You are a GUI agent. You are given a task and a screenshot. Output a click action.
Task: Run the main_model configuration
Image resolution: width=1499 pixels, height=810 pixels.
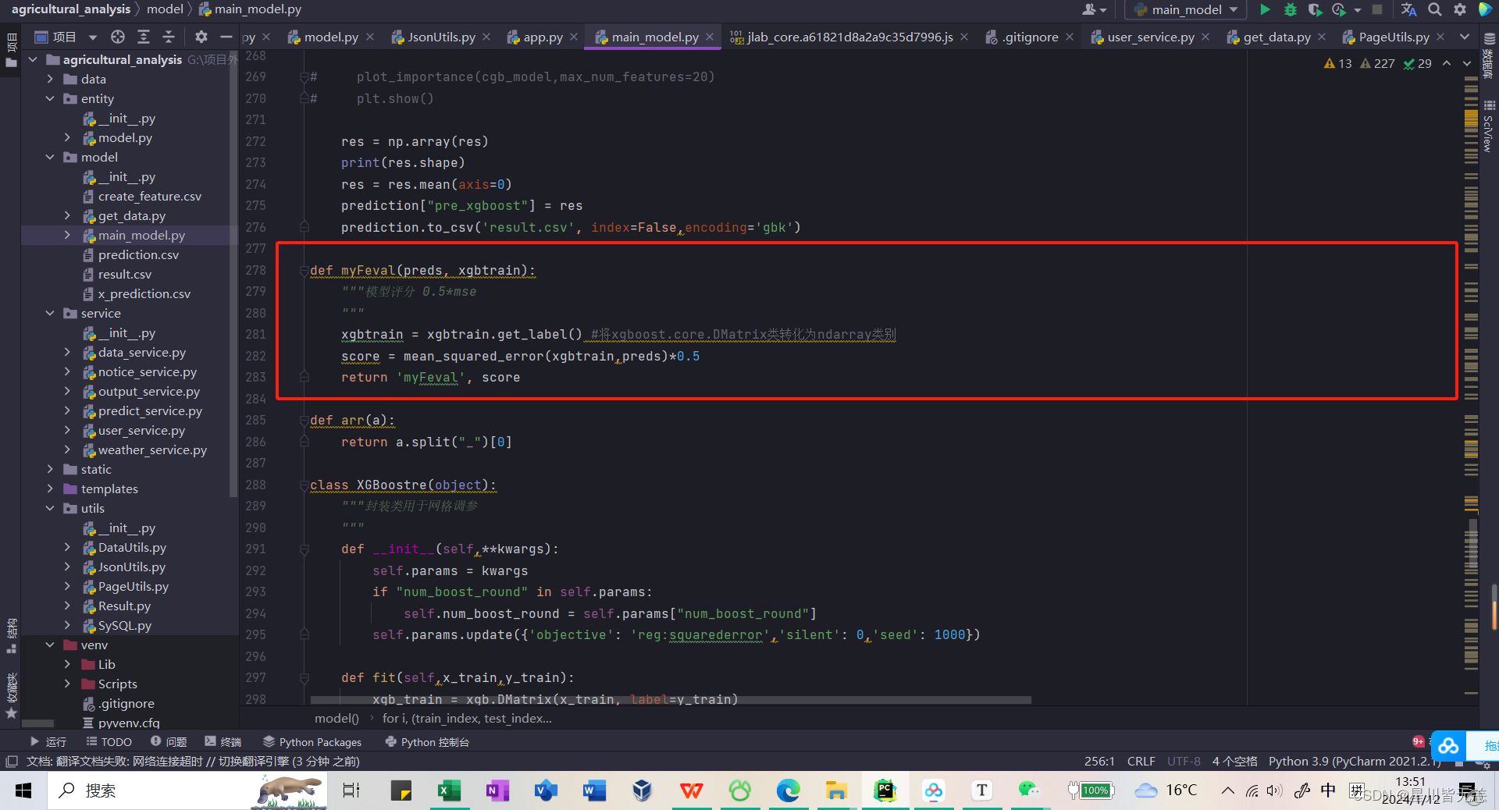(x=1265, y=9)
